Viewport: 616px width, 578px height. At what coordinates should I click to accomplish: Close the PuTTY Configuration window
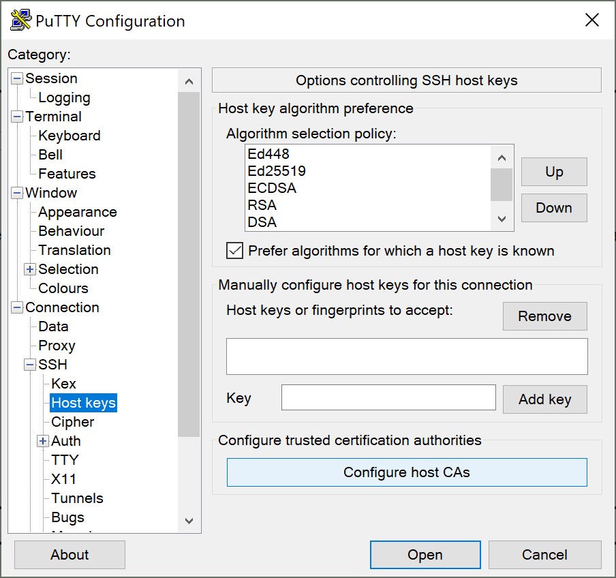point(591,20)
